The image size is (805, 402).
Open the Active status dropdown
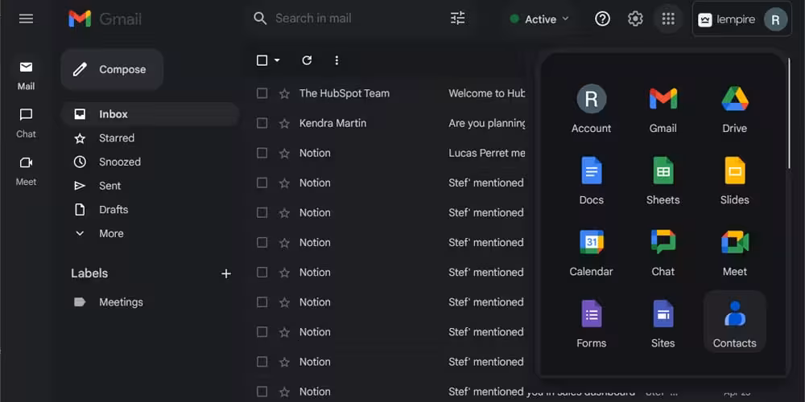pos(539,19)
